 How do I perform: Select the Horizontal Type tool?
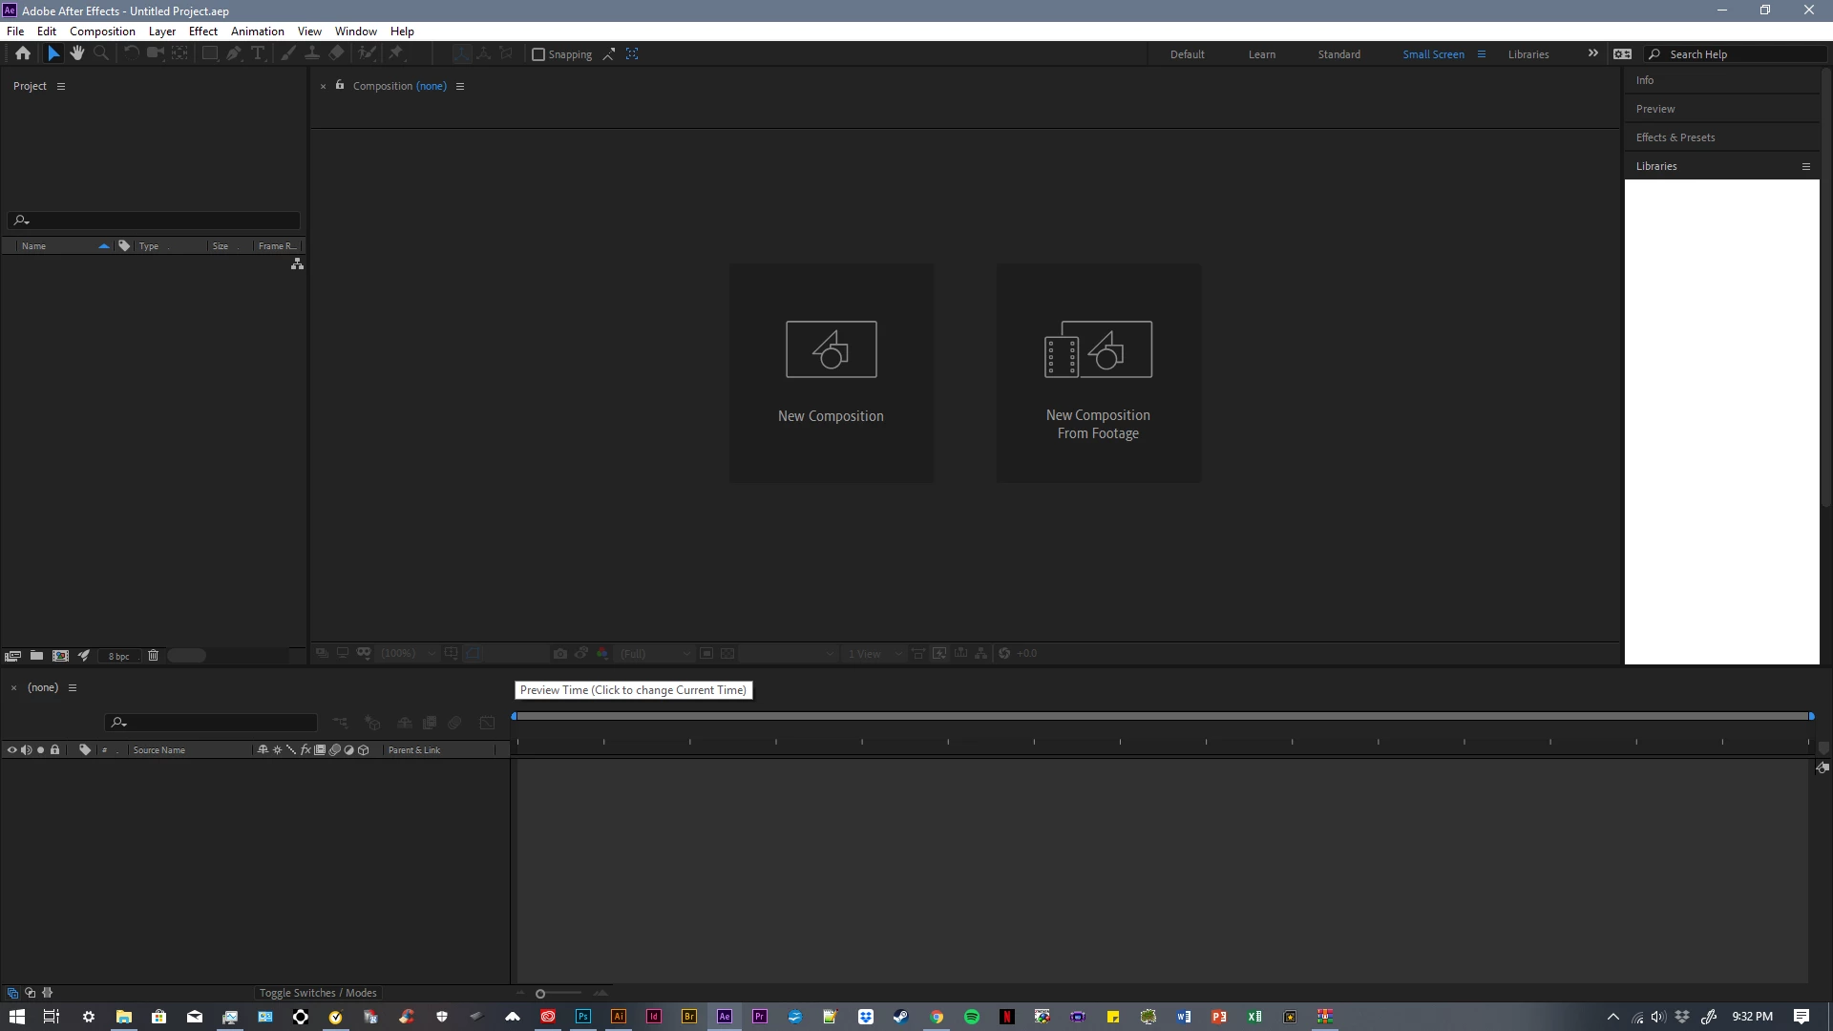click(258, 53)
